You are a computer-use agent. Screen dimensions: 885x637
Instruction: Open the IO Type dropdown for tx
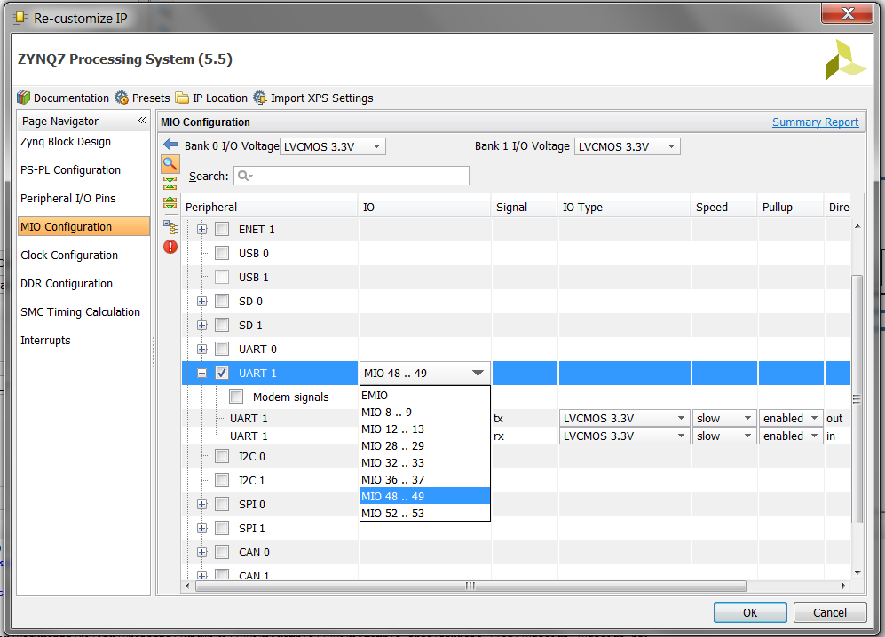(624, 418)
